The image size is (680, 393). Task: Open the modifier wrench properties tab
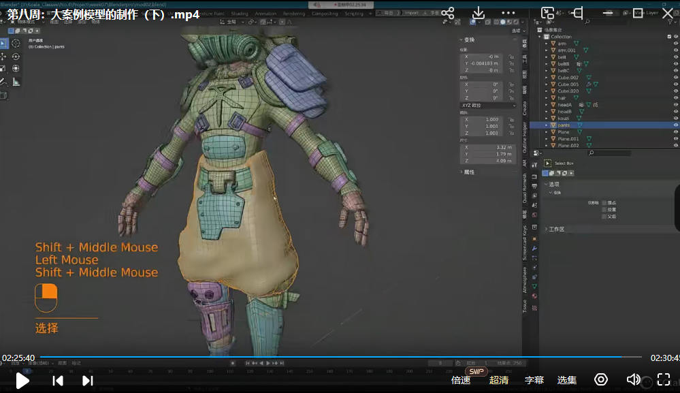pyautogui.click(x=535, y=248)
